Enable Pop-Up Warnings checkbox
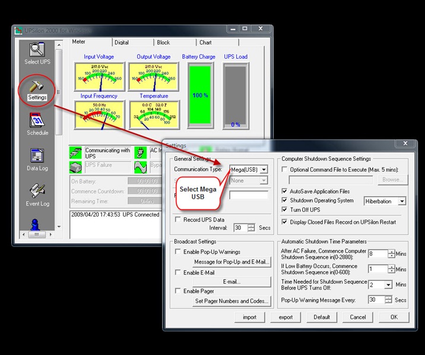 (x=178, y=252)
